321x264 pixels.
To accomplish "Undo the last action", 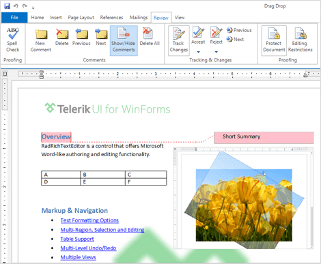I will tap(16, 6).
